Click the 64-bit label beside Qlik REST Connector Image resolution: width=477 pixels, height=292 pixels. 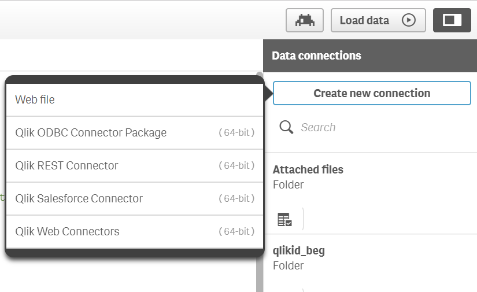236,165
